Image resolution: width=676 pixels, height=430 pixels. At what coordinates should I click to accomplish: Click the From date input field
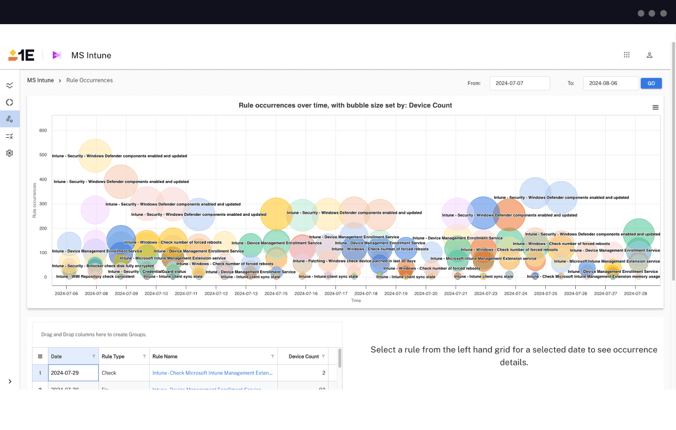519,83
